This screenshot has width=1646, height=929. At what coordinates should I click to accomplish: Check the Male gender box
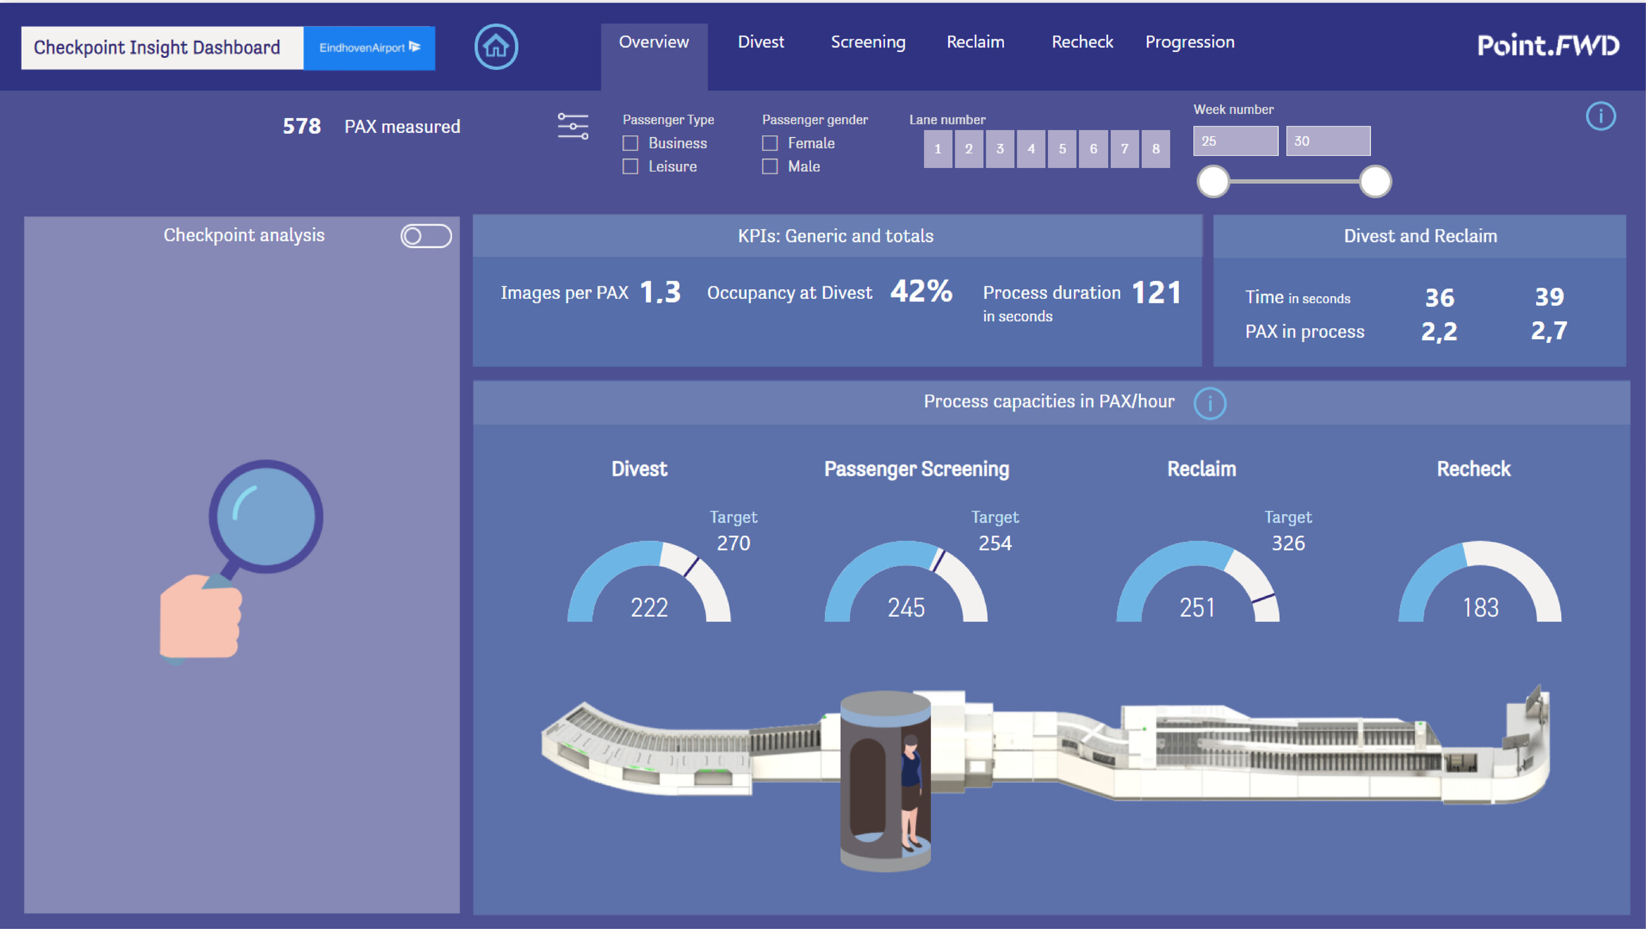click(x=770, y=166)
